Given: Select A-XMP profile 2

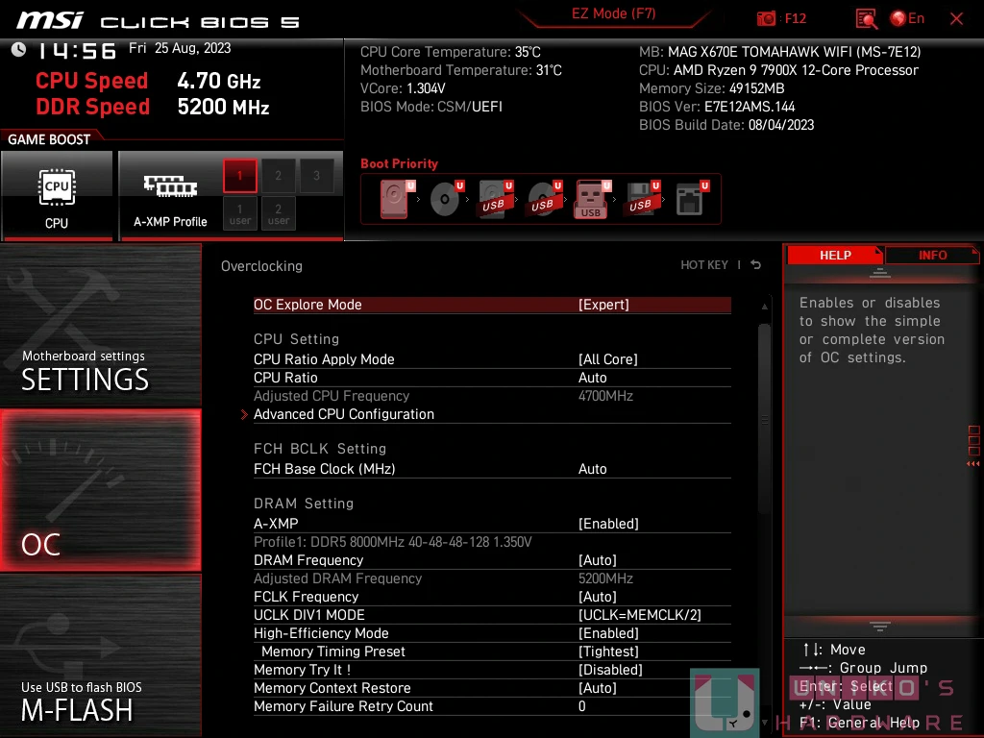Looking at the screenshot, I should coord(278,176).
